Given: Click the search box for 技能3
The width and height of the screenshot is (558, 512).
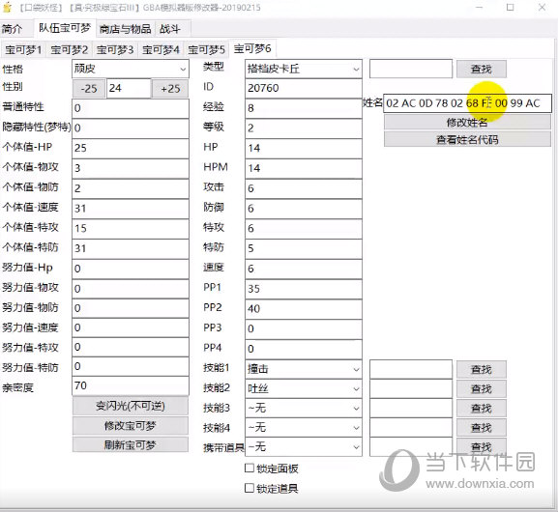Looking at the screenshot, I should click(411, 409).
